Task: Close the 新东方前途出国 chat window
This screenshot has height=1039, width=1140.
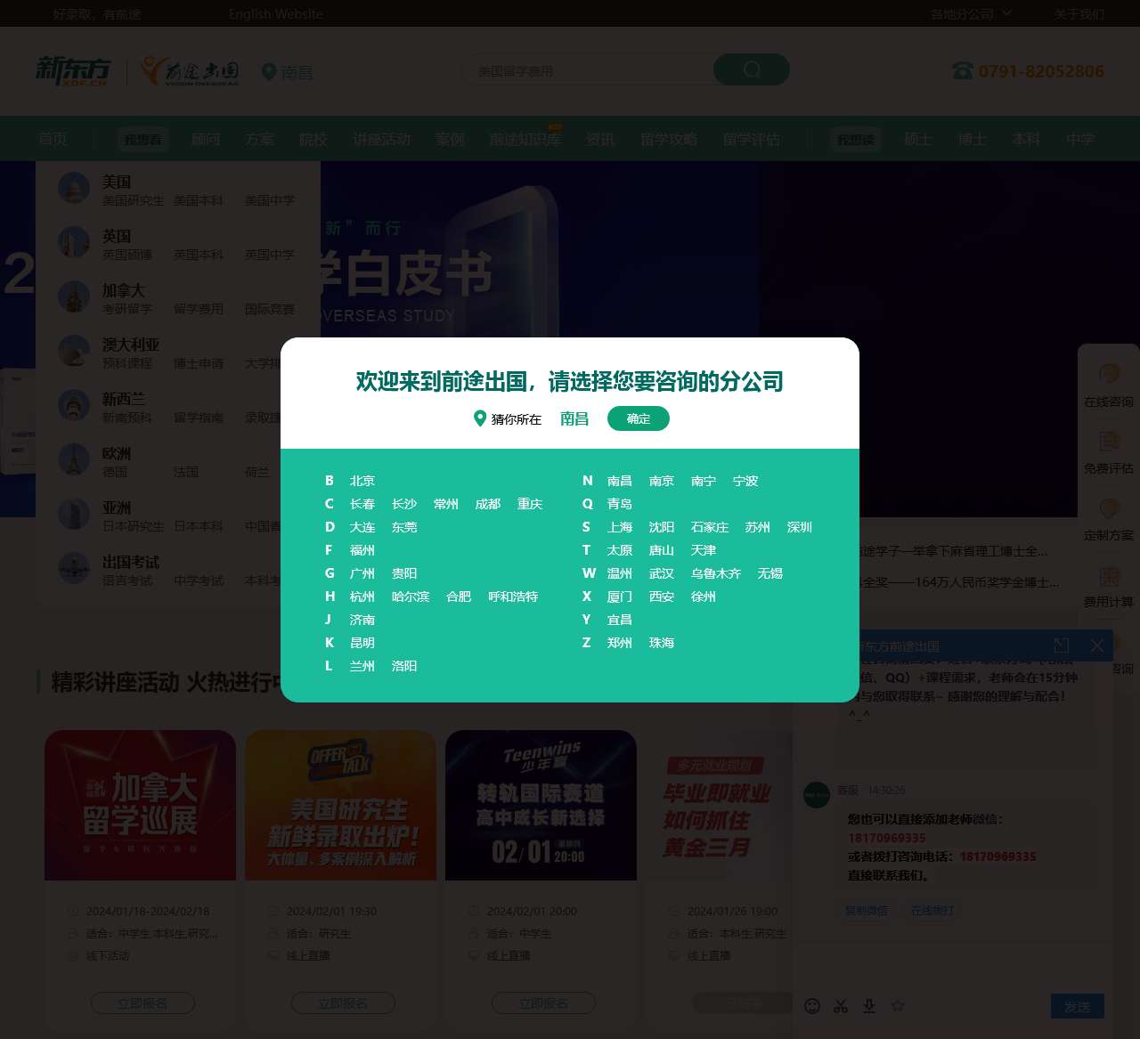Action: pyautogui.click(x=1096, y=645)
